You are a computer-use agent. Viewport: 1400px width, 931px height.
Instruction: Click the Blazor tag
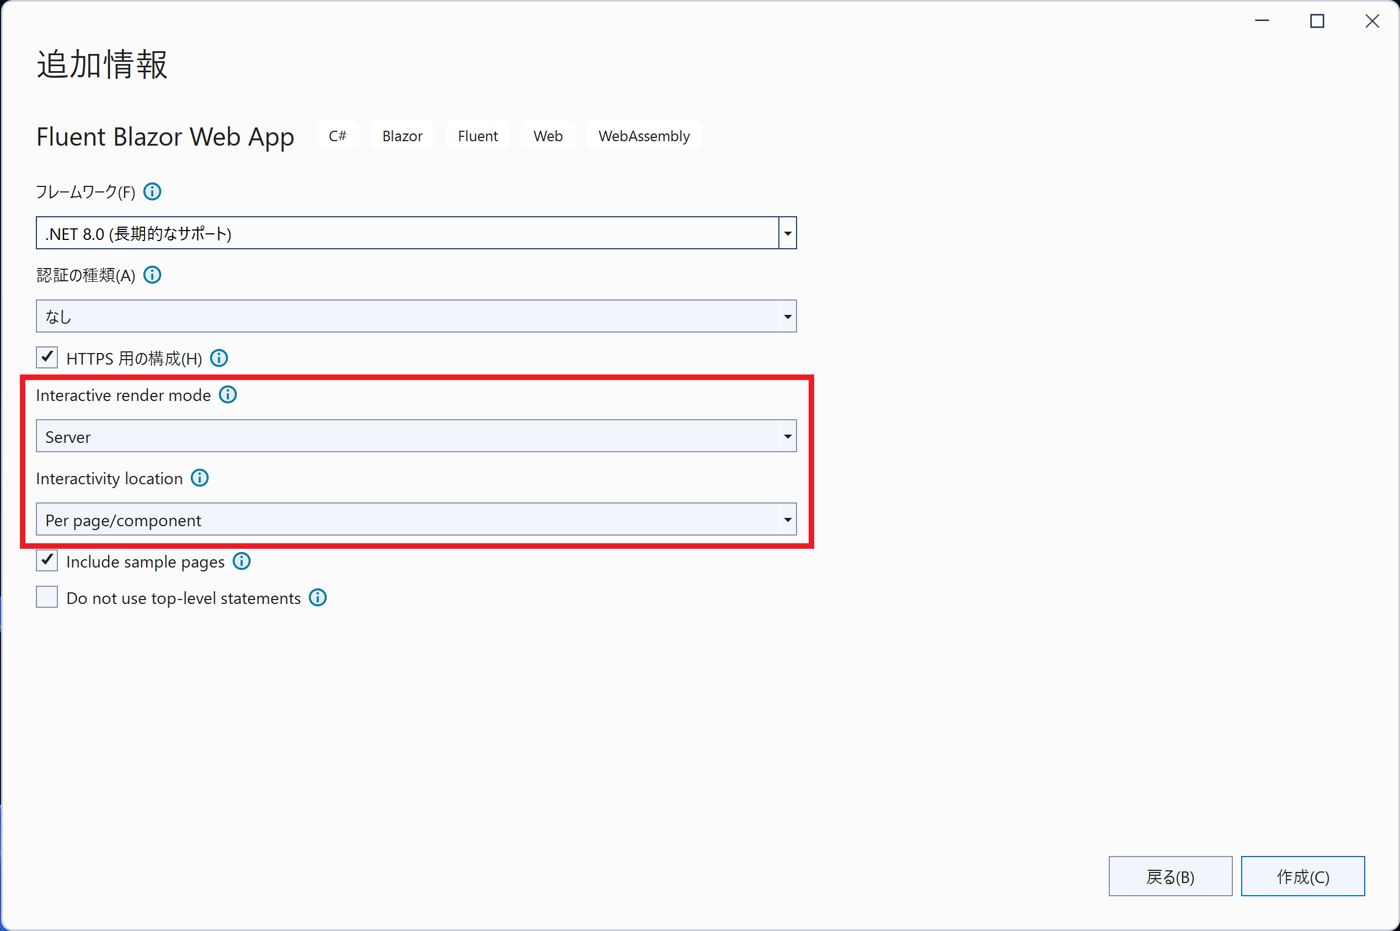pos(403,136)
